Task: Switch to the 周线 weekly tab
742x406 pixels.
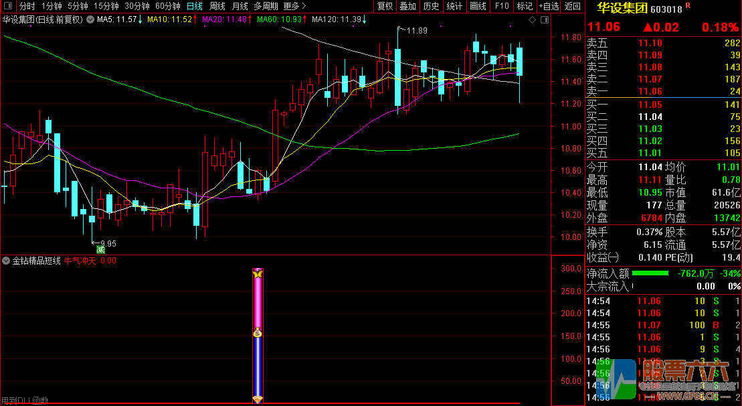Action: click(x=217, y=6)
